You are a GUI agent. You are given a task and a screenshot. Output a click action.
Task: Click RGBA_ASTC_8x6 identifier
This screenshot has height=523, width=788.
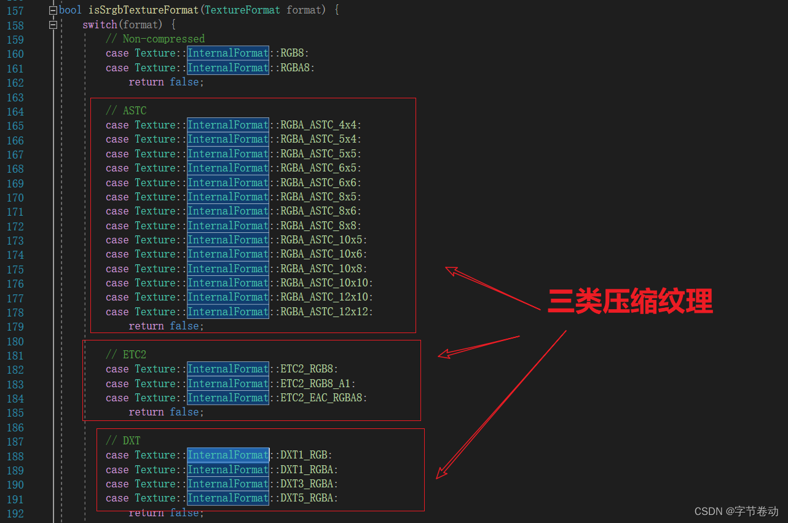pos(318,211)
